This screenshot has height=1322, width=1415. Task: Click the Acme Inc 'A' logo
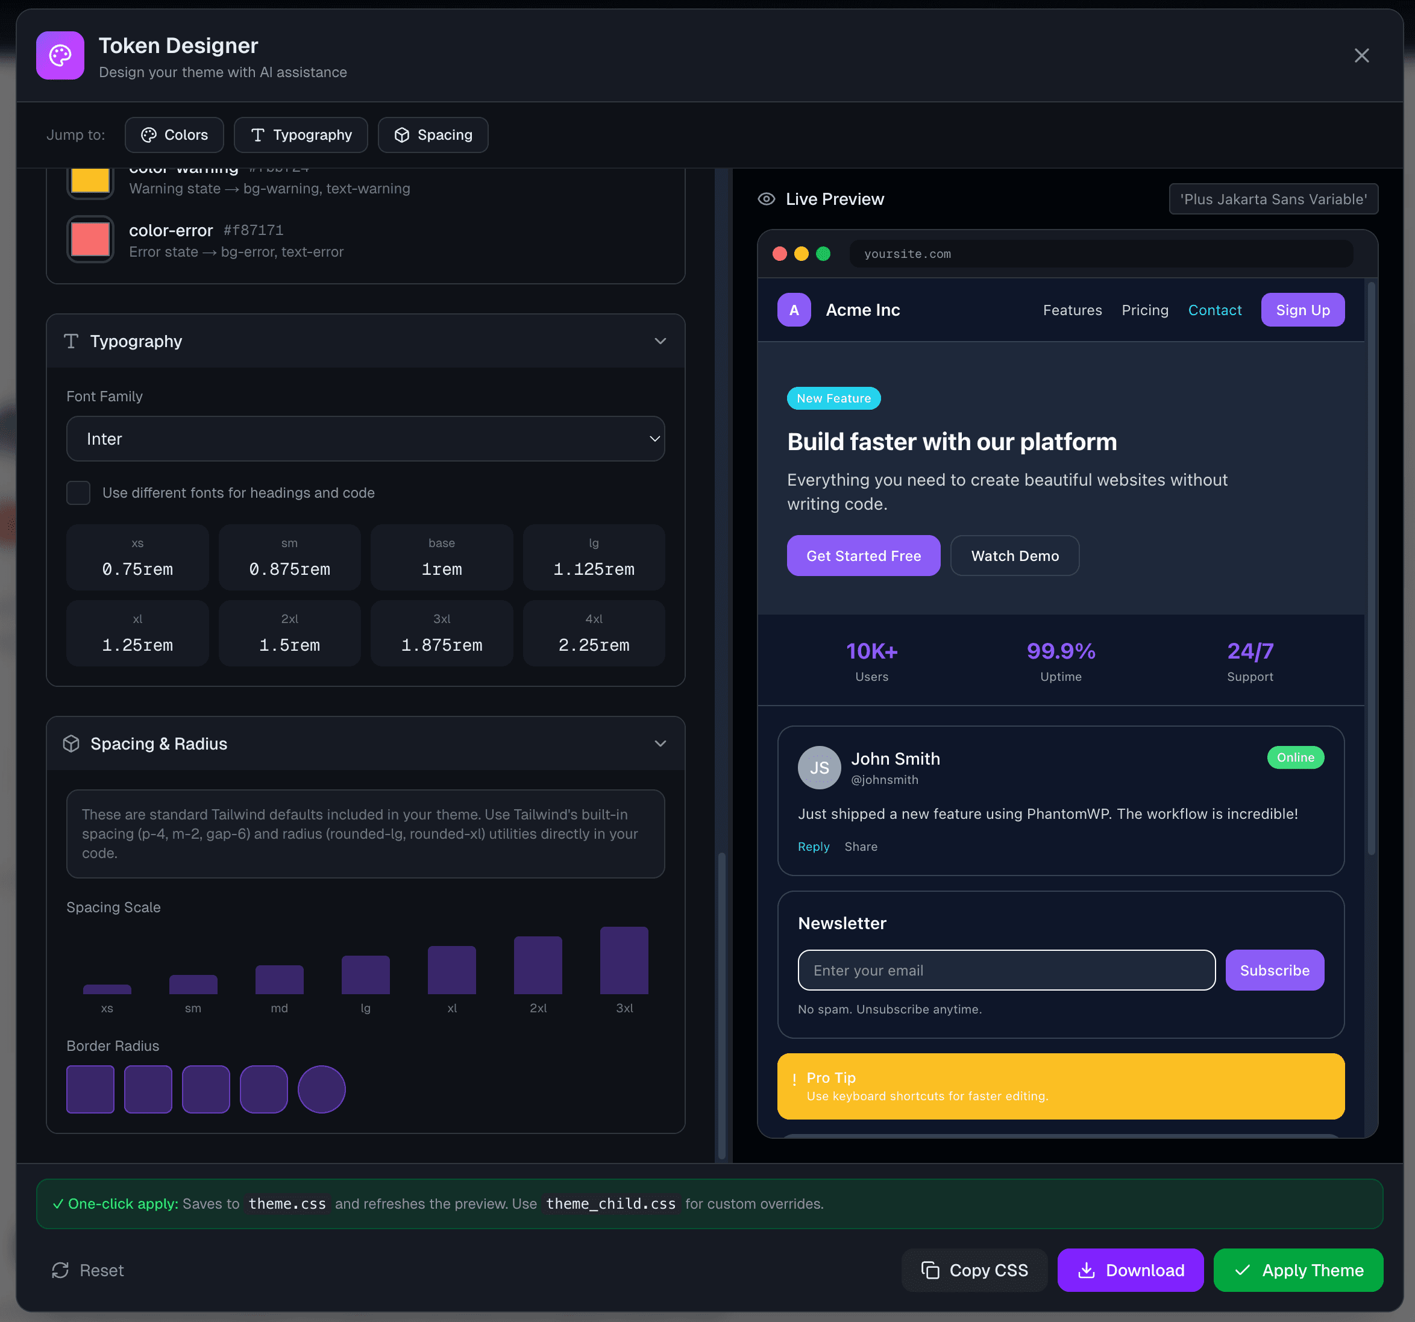click(794, 310)
